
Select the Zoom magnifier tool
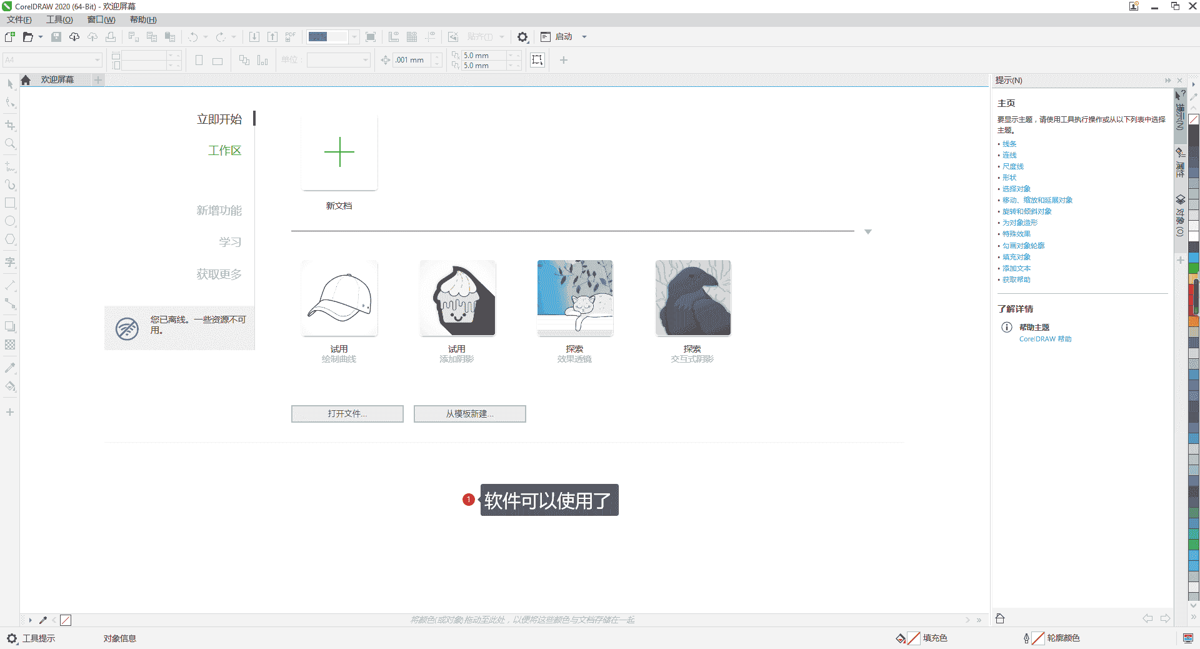click(x=10, y=144)
